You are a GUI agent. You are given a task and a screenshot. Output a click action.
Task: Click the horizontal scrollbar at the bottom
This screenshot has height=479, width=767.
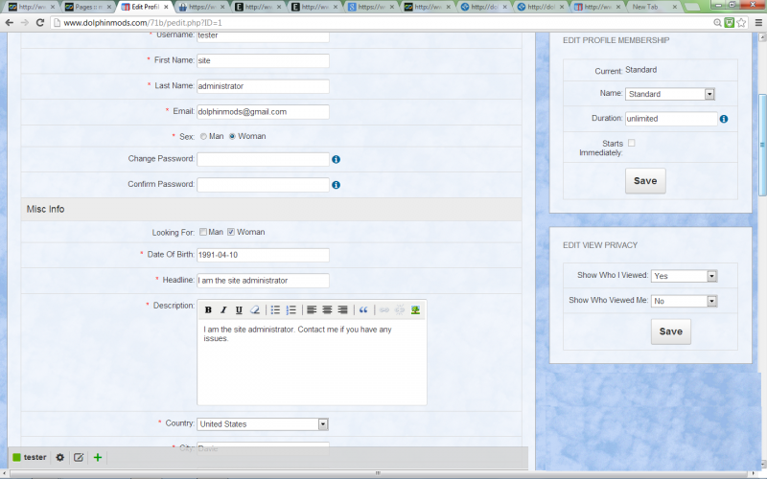coord(378,473)
